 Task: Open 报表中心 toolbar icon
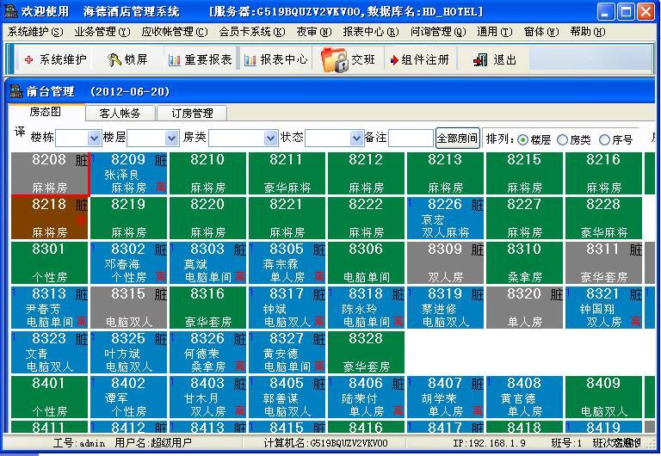pos(250,60)
